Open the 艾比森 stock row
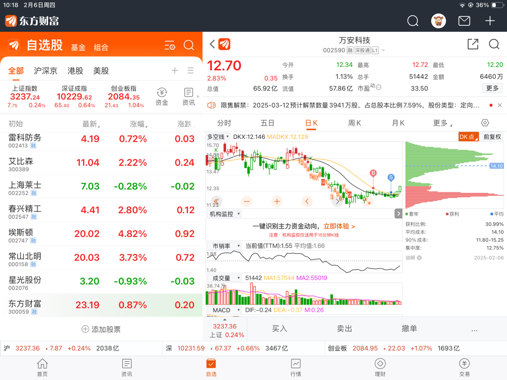The image size is (507, 380). [x=101, y=162]
